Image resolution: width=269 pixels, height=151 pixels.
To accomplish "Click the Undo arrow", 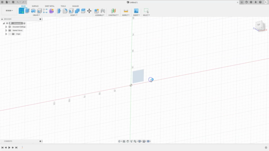I will tap(18, 2).
